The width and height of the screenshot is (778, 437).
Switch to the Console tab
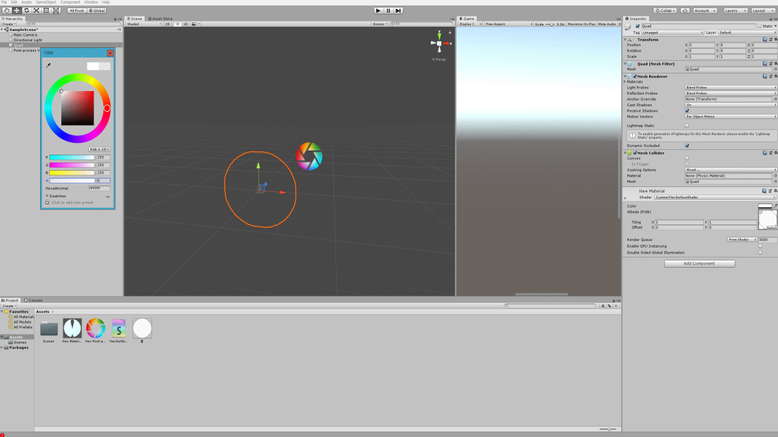[33, 300]
